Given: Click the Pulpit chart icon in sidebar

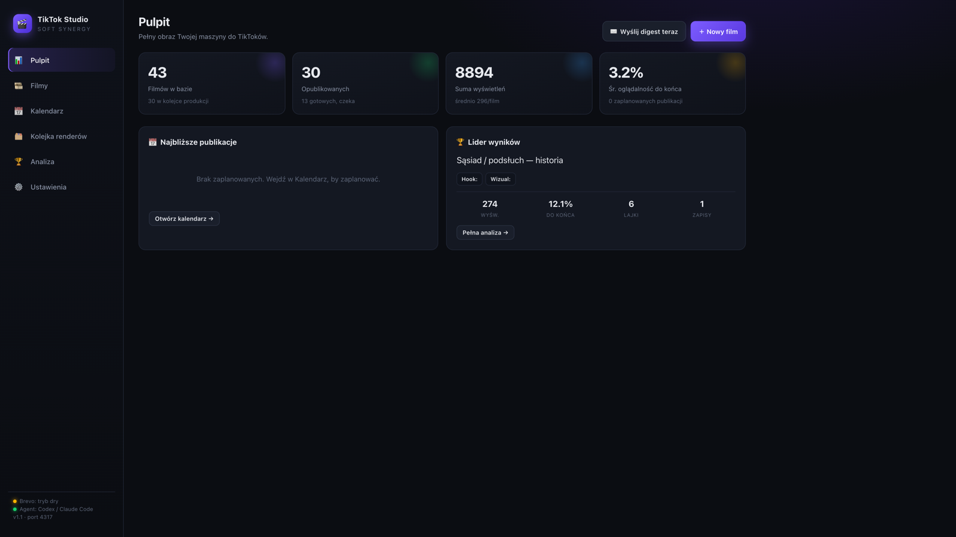Looking at the screenshot, I should tap(19, 60).
